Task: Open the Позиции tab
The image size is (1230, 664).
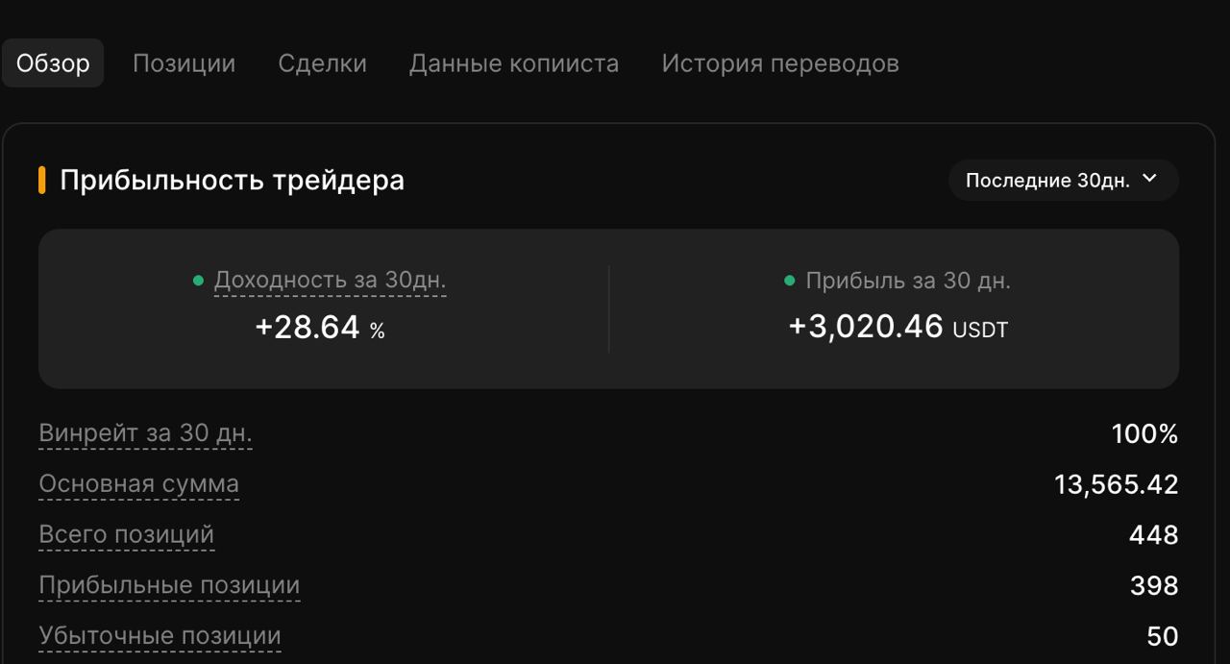Action: tap(184, 63)
